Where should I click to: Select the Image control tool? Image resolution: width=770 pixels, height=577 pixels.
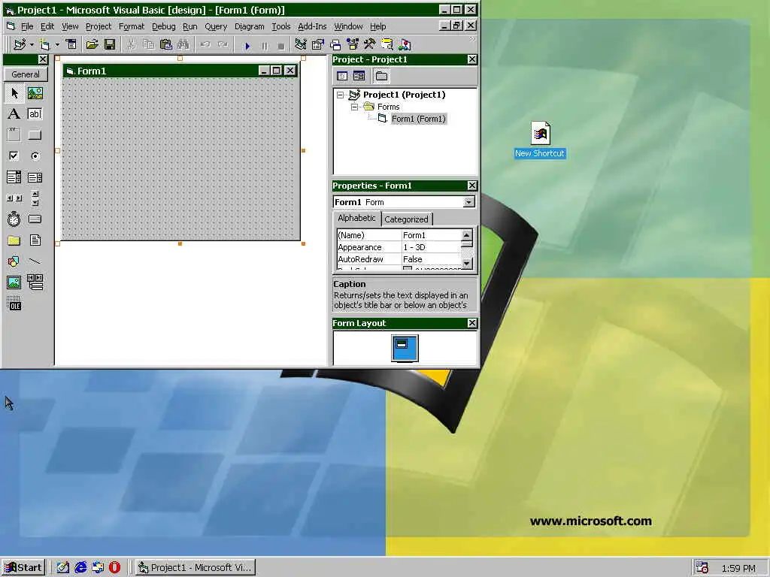coord(14,282)
